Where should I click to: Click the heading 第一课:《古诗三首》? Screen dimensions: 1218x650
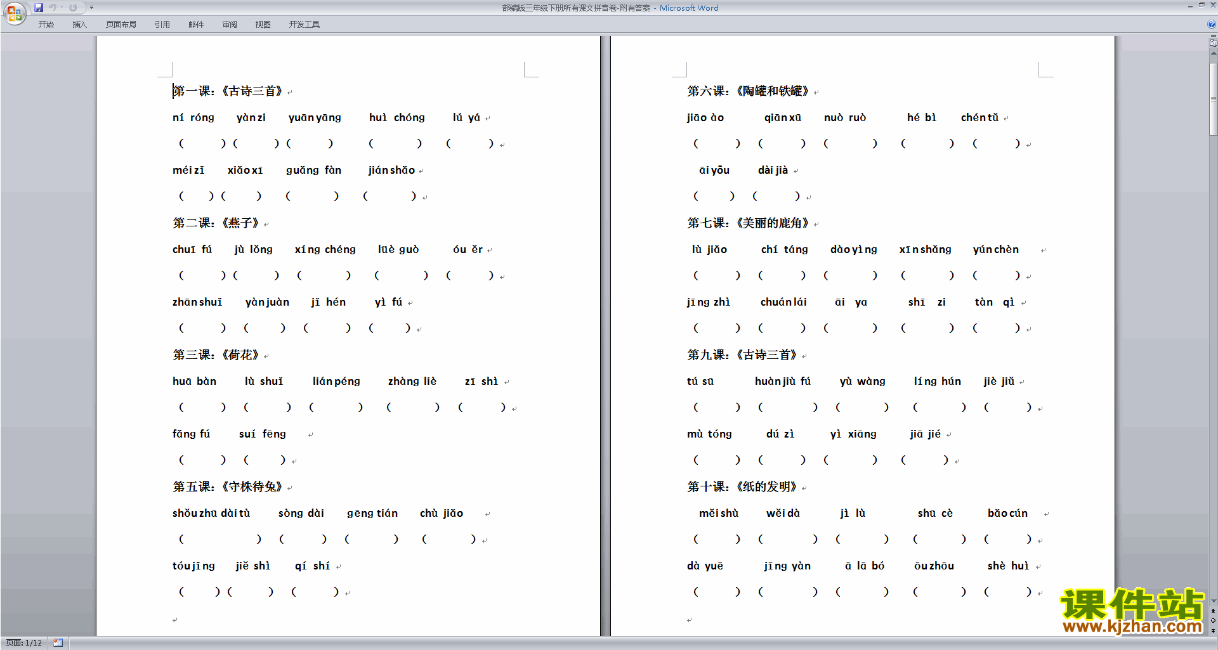click(228, 91)
